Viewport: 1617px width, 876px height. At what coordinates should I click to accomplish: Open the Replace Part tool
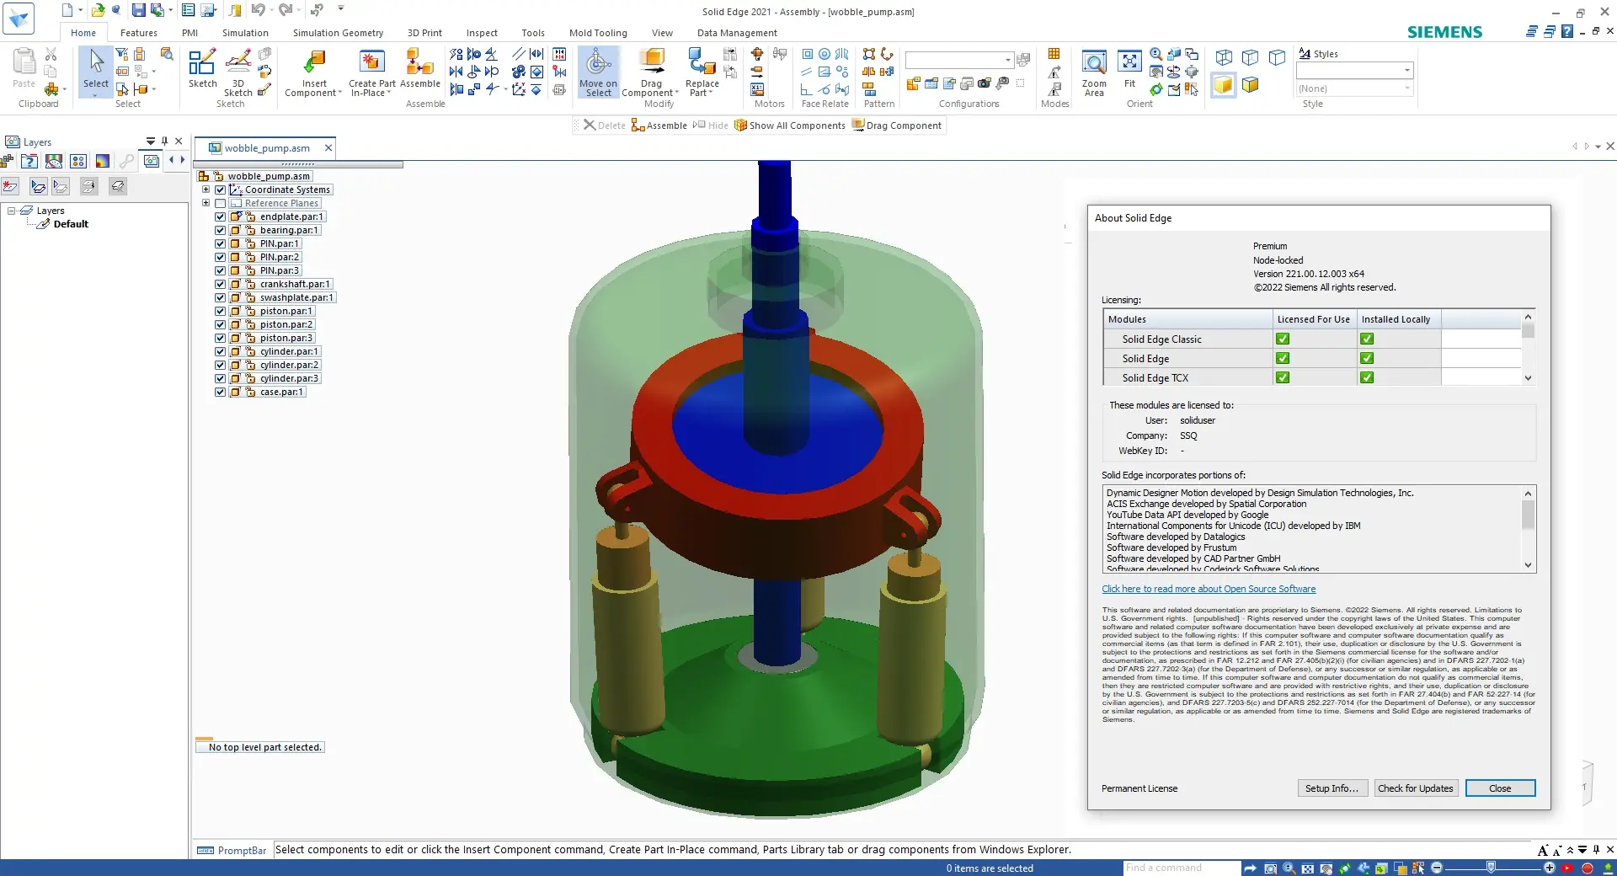[702, 72]
